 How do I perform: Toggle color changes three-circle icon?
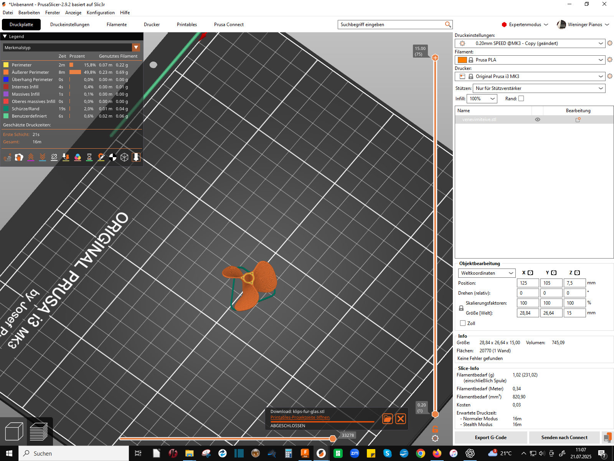(78, 157)
